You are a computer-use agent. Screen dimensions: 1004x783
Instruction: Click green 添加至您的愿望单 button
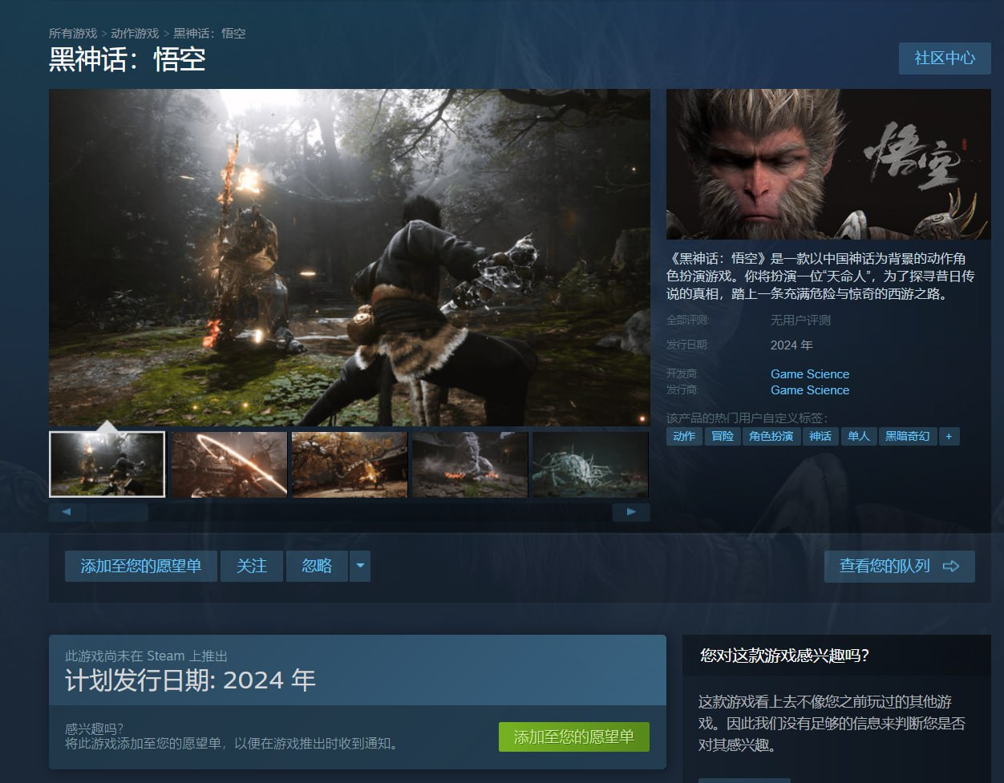pos(573,737)
